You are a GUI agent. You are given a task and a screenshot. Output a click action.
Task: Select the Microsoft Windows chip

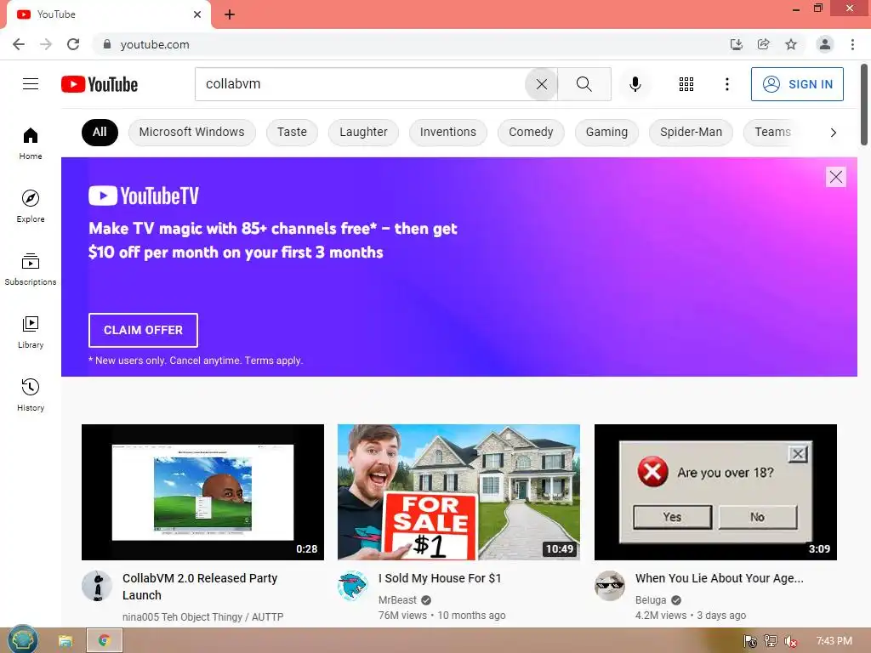191,132
